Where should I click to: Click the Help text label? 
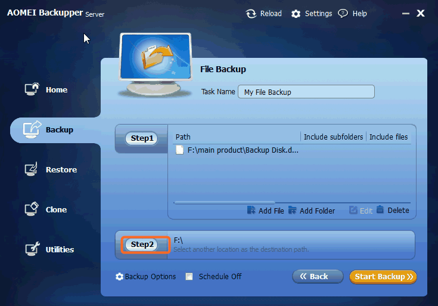pos(359,14)
